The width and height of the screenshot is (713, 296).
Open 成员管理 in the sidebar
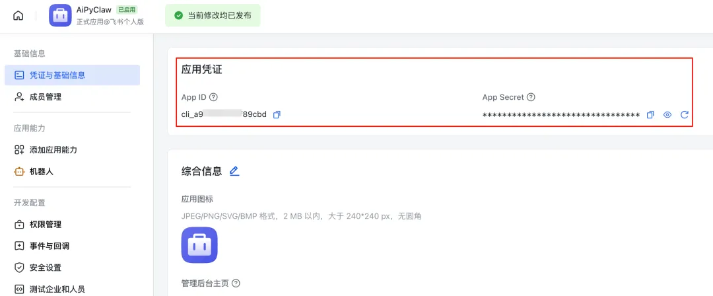45,97
